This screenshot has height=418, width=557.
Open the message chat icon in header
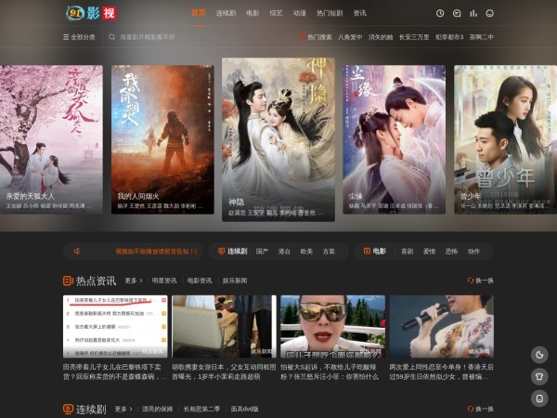[x=457, y=14]
